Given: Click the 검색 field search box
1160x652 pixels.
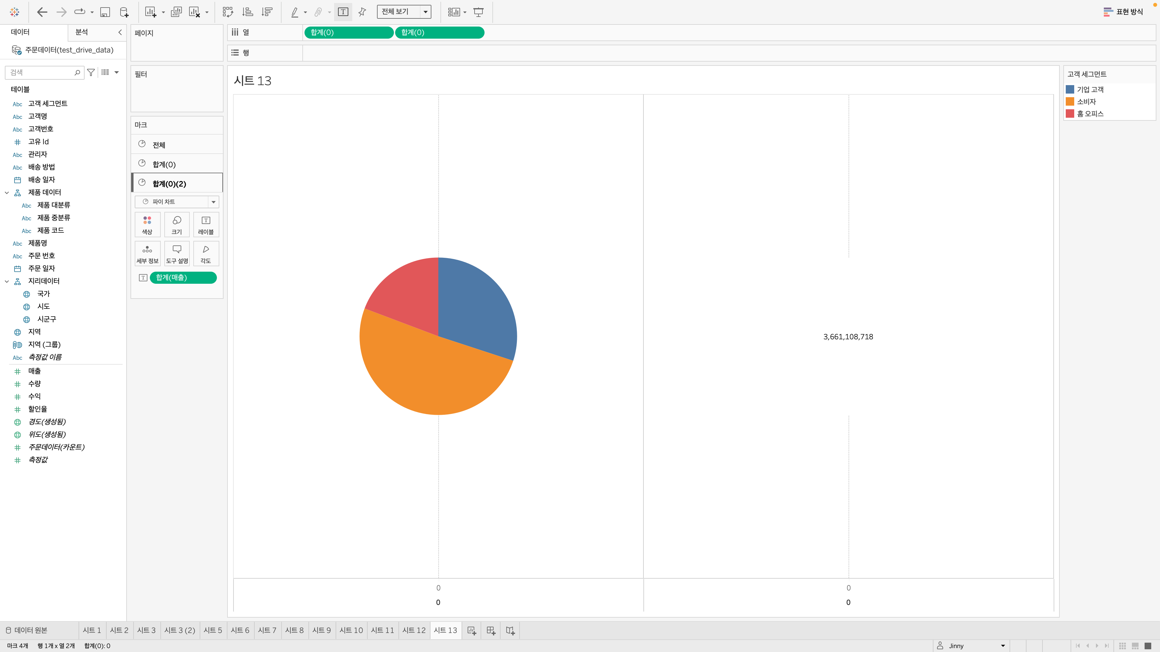Looking at the screenshot, I should click(x=40, y=72).
